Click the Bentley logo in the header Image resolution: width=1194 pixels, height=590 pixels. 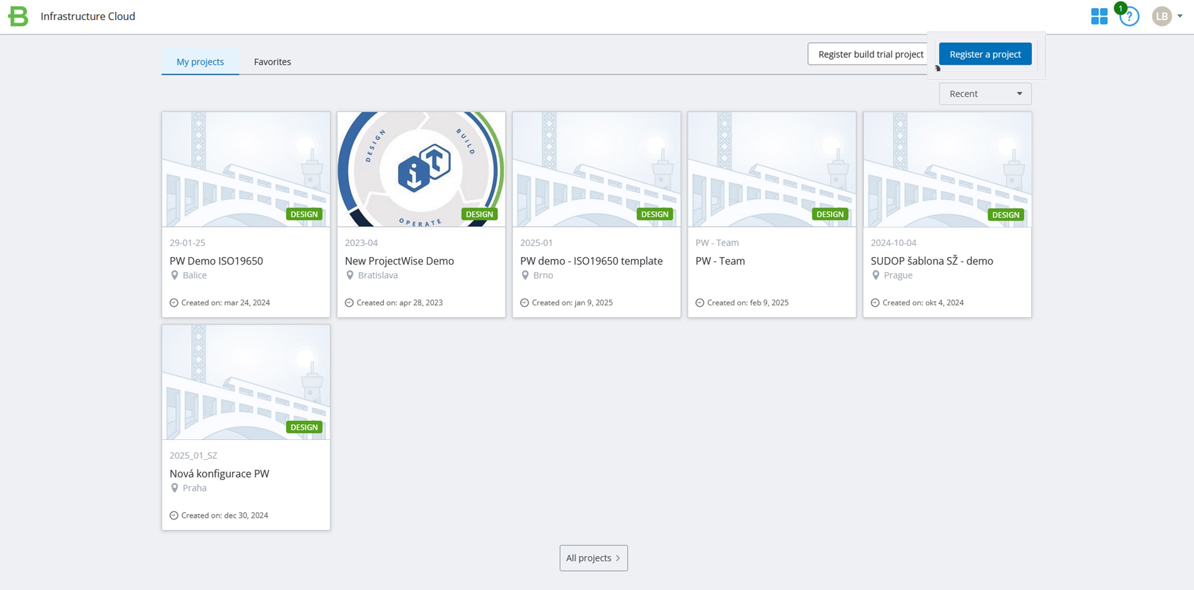coord(18,16)
